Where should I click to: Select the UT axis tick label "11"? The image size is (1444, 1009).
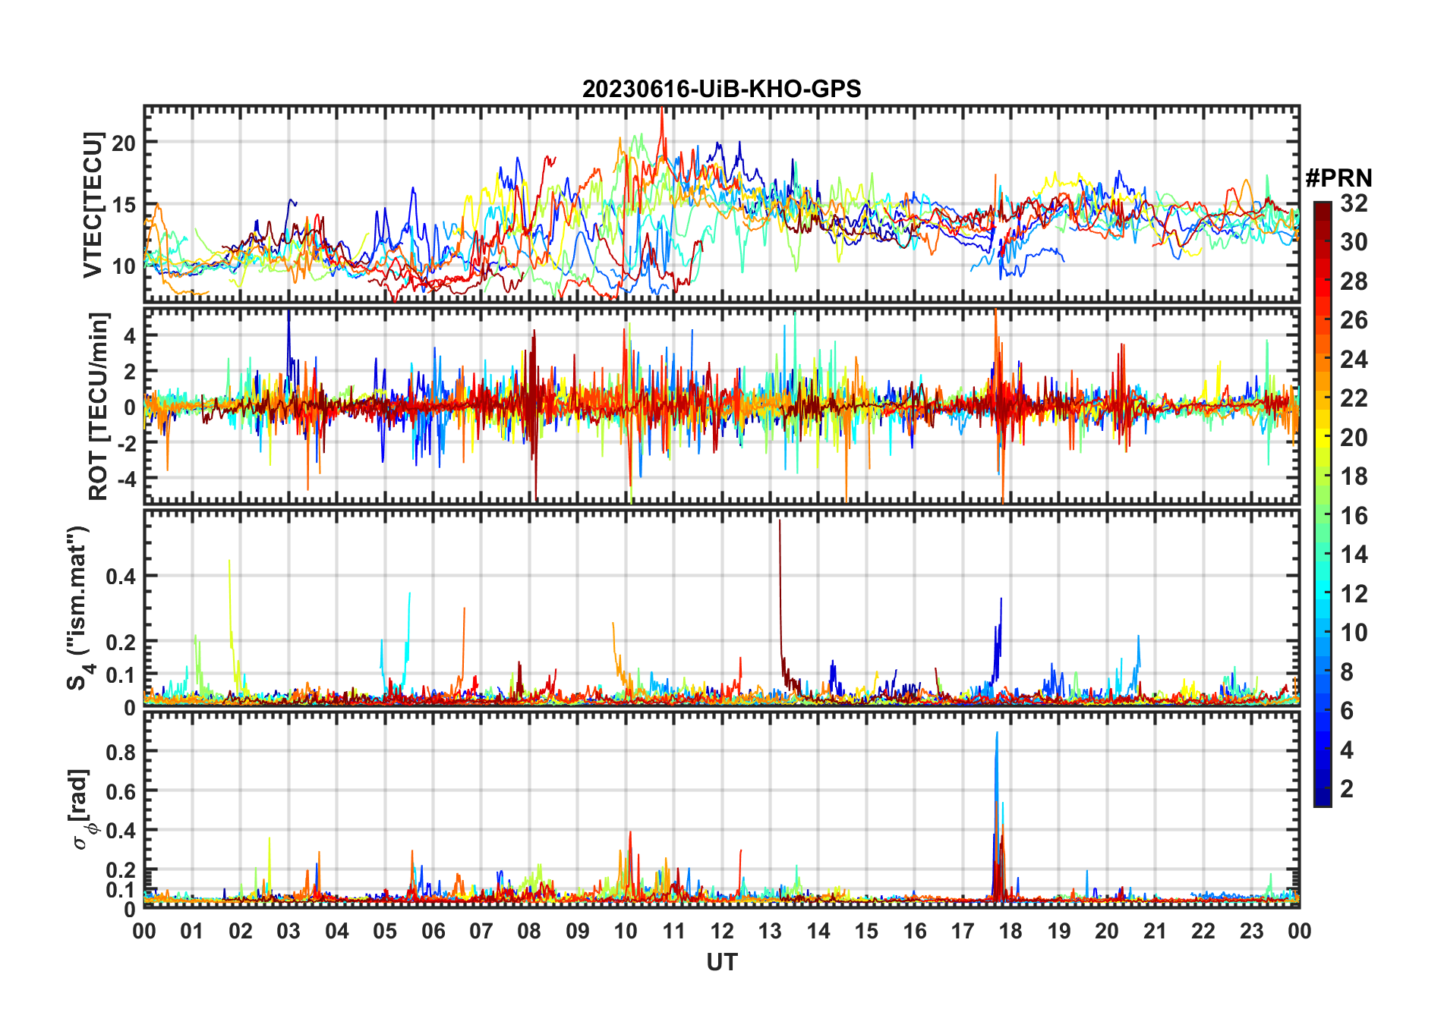674,931
